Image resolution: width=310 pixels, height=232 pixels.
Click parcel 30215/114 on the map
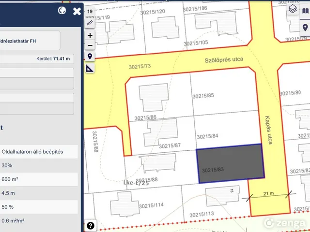coord(151,205)
